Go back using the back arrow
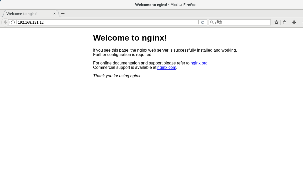This screenshot has height=180, width=303. 5,22
